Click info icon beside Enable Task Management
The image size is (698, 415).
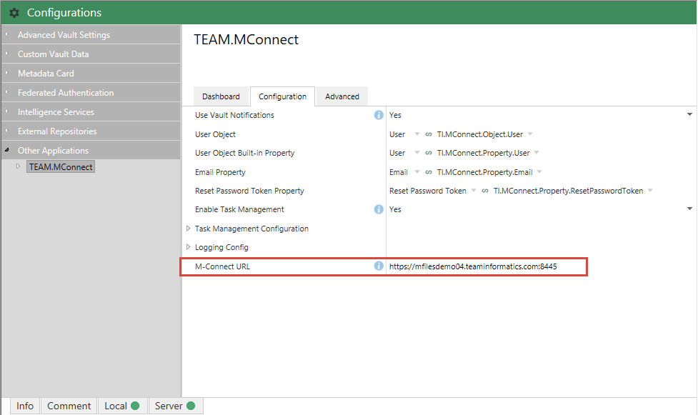coord(379,209)
